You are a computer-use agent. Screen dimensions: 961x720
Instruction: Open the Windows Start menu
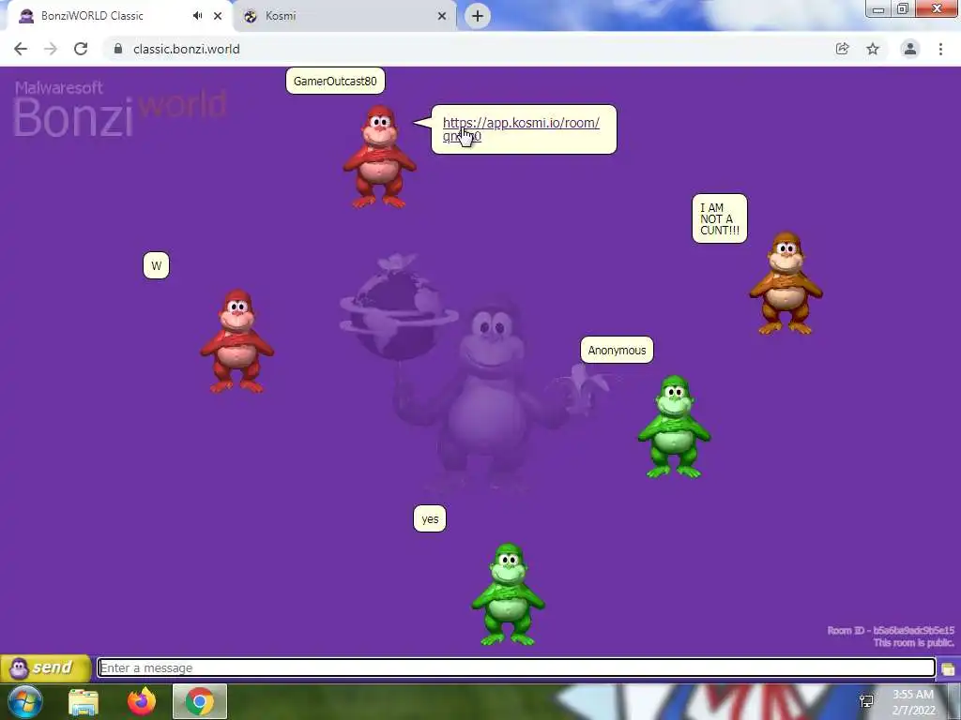click(x=24, y=701)
